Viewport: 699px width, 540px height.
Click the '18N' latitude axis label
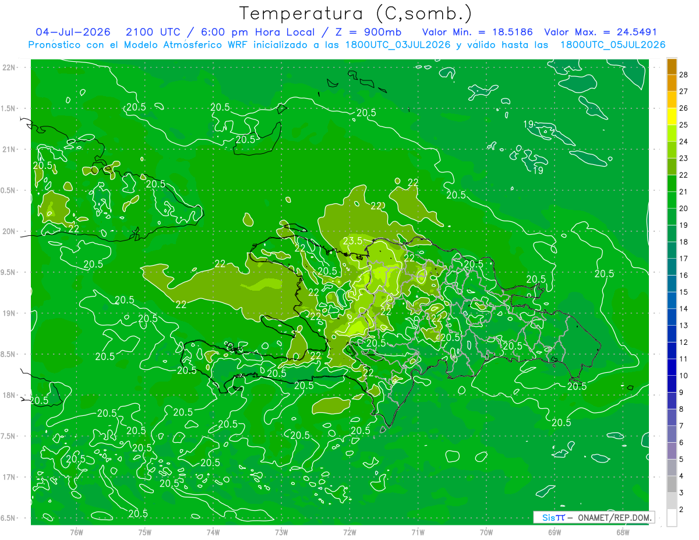[10, 395]
